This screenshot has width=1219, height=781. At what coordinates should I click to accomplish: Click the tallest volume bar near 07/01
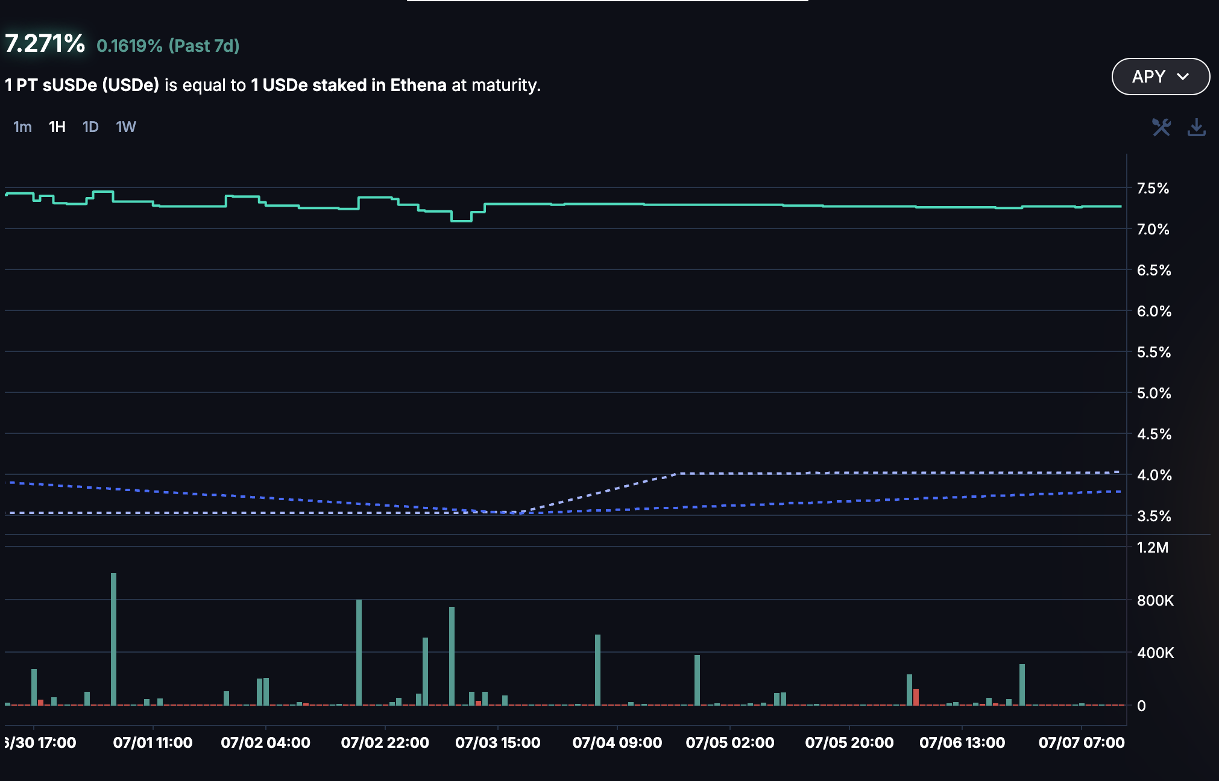tap(113, 639)
